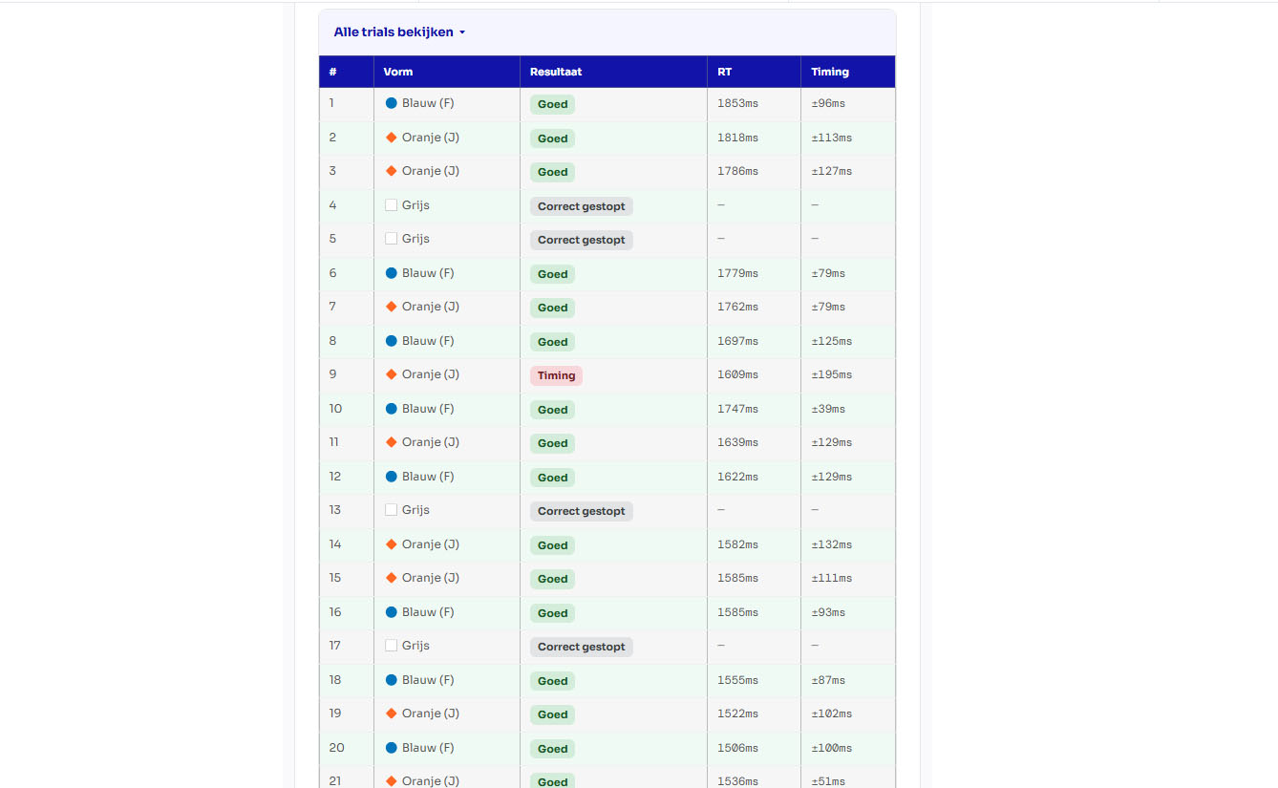Click the blue circle icon for trial 6
The width and height of the screenshot is (1278, 788).
pos(391,272)
